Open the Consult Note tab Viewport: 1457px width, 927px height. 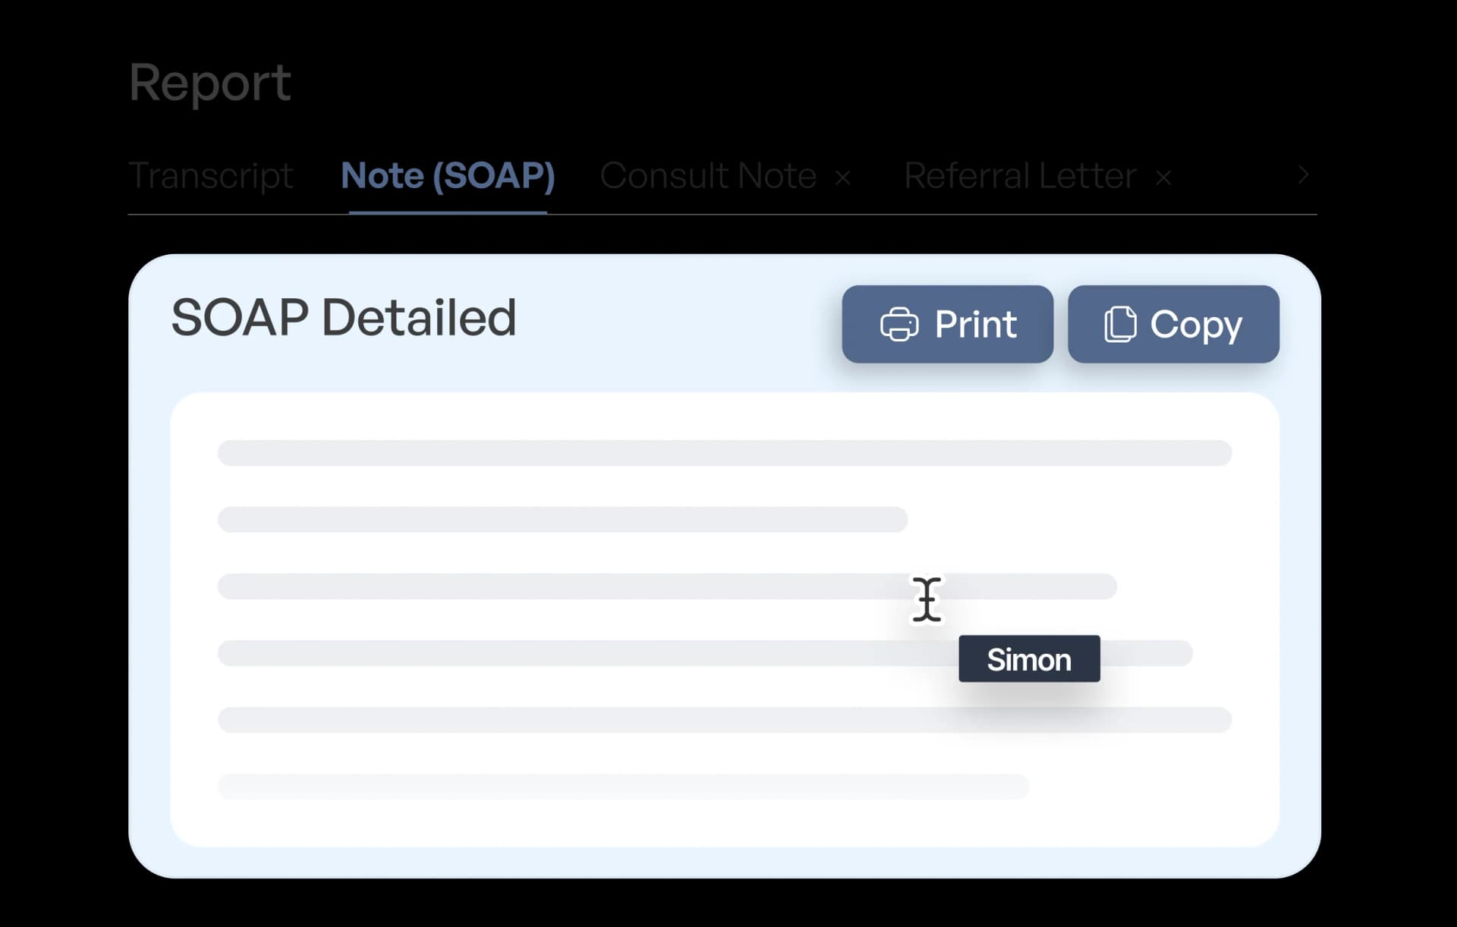[x=708, y=176]
